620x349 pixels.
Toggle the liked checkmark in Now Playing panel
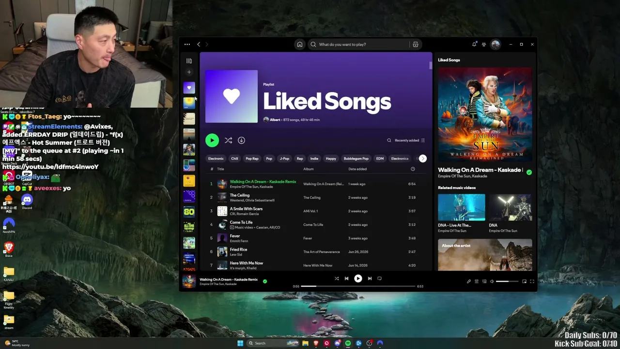pyautogui.click(x=529, y=172)
